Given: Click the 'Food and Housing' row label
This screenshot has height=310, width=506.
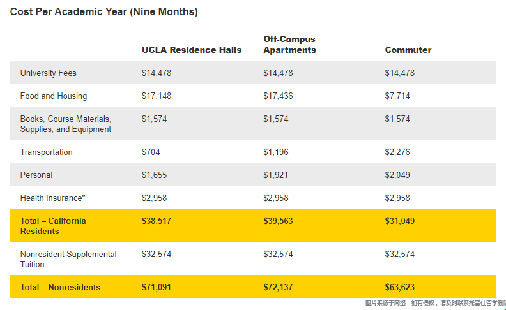Looking at the screenshot, I should click(54, 96).
